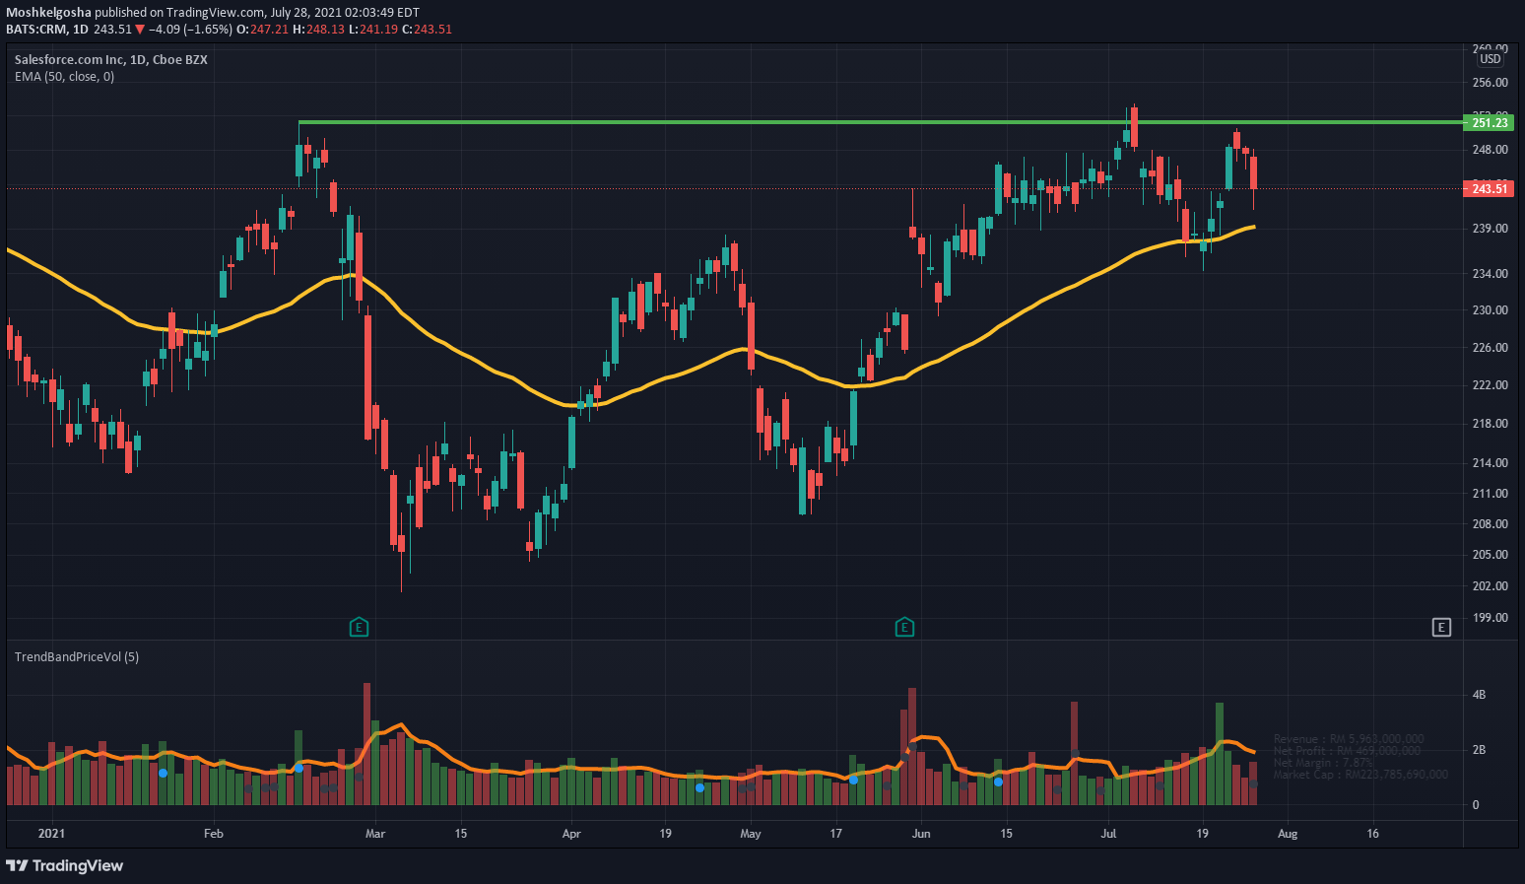Click the 214.00 price axis label
1525x884 pixels.
pyautogui.click(x=1490, y=462)
